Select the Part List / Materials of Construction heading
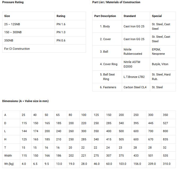Screen dimensions: 178x172 116,2
